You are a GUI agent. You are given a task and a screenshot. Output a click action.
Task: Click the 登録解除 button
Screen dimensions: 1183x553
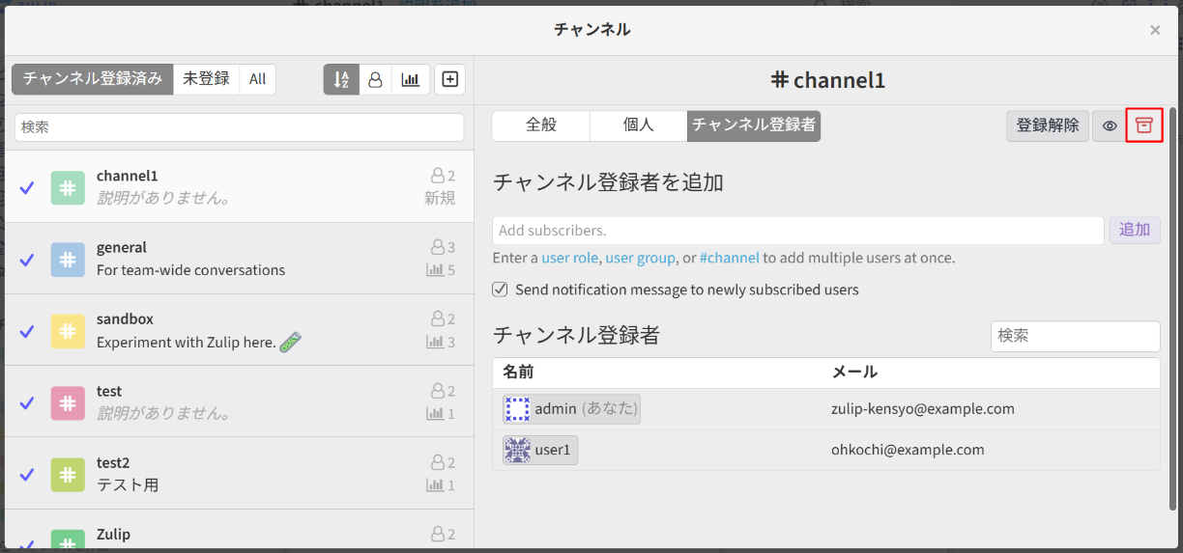pos(1048,125)
